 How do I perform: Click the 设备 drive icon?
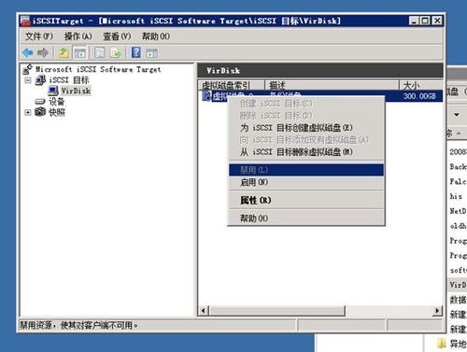(x=40, y=102)
